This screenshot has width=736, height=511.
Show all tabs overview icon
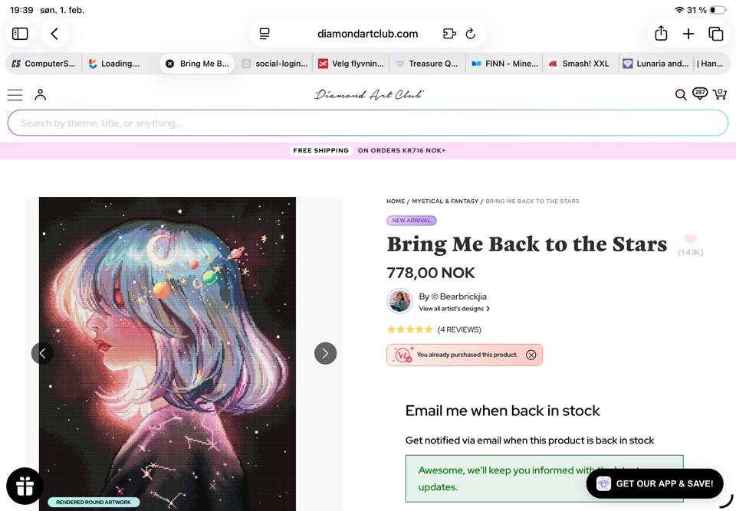(715, 34)
